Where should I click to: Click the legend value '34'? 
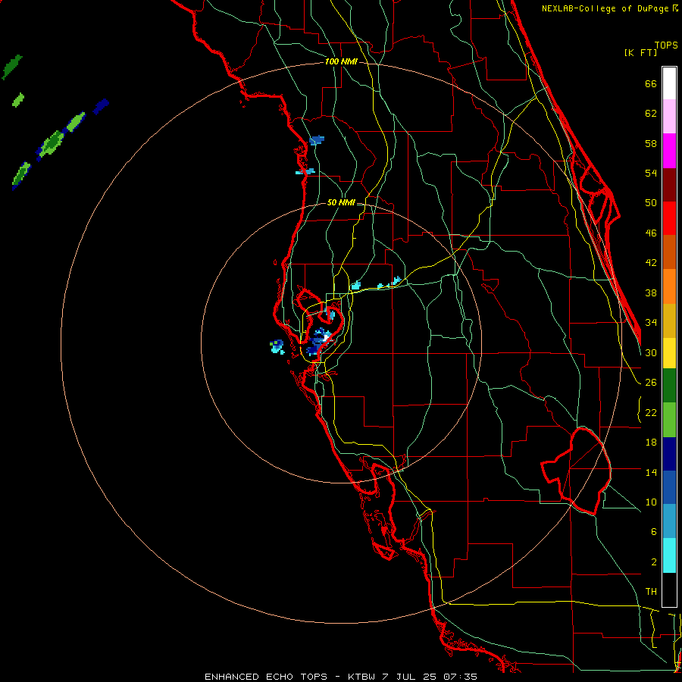651,323
